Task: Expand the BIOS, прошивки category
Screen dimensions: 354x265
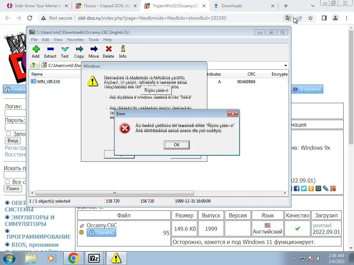Action: click(7, 245)
